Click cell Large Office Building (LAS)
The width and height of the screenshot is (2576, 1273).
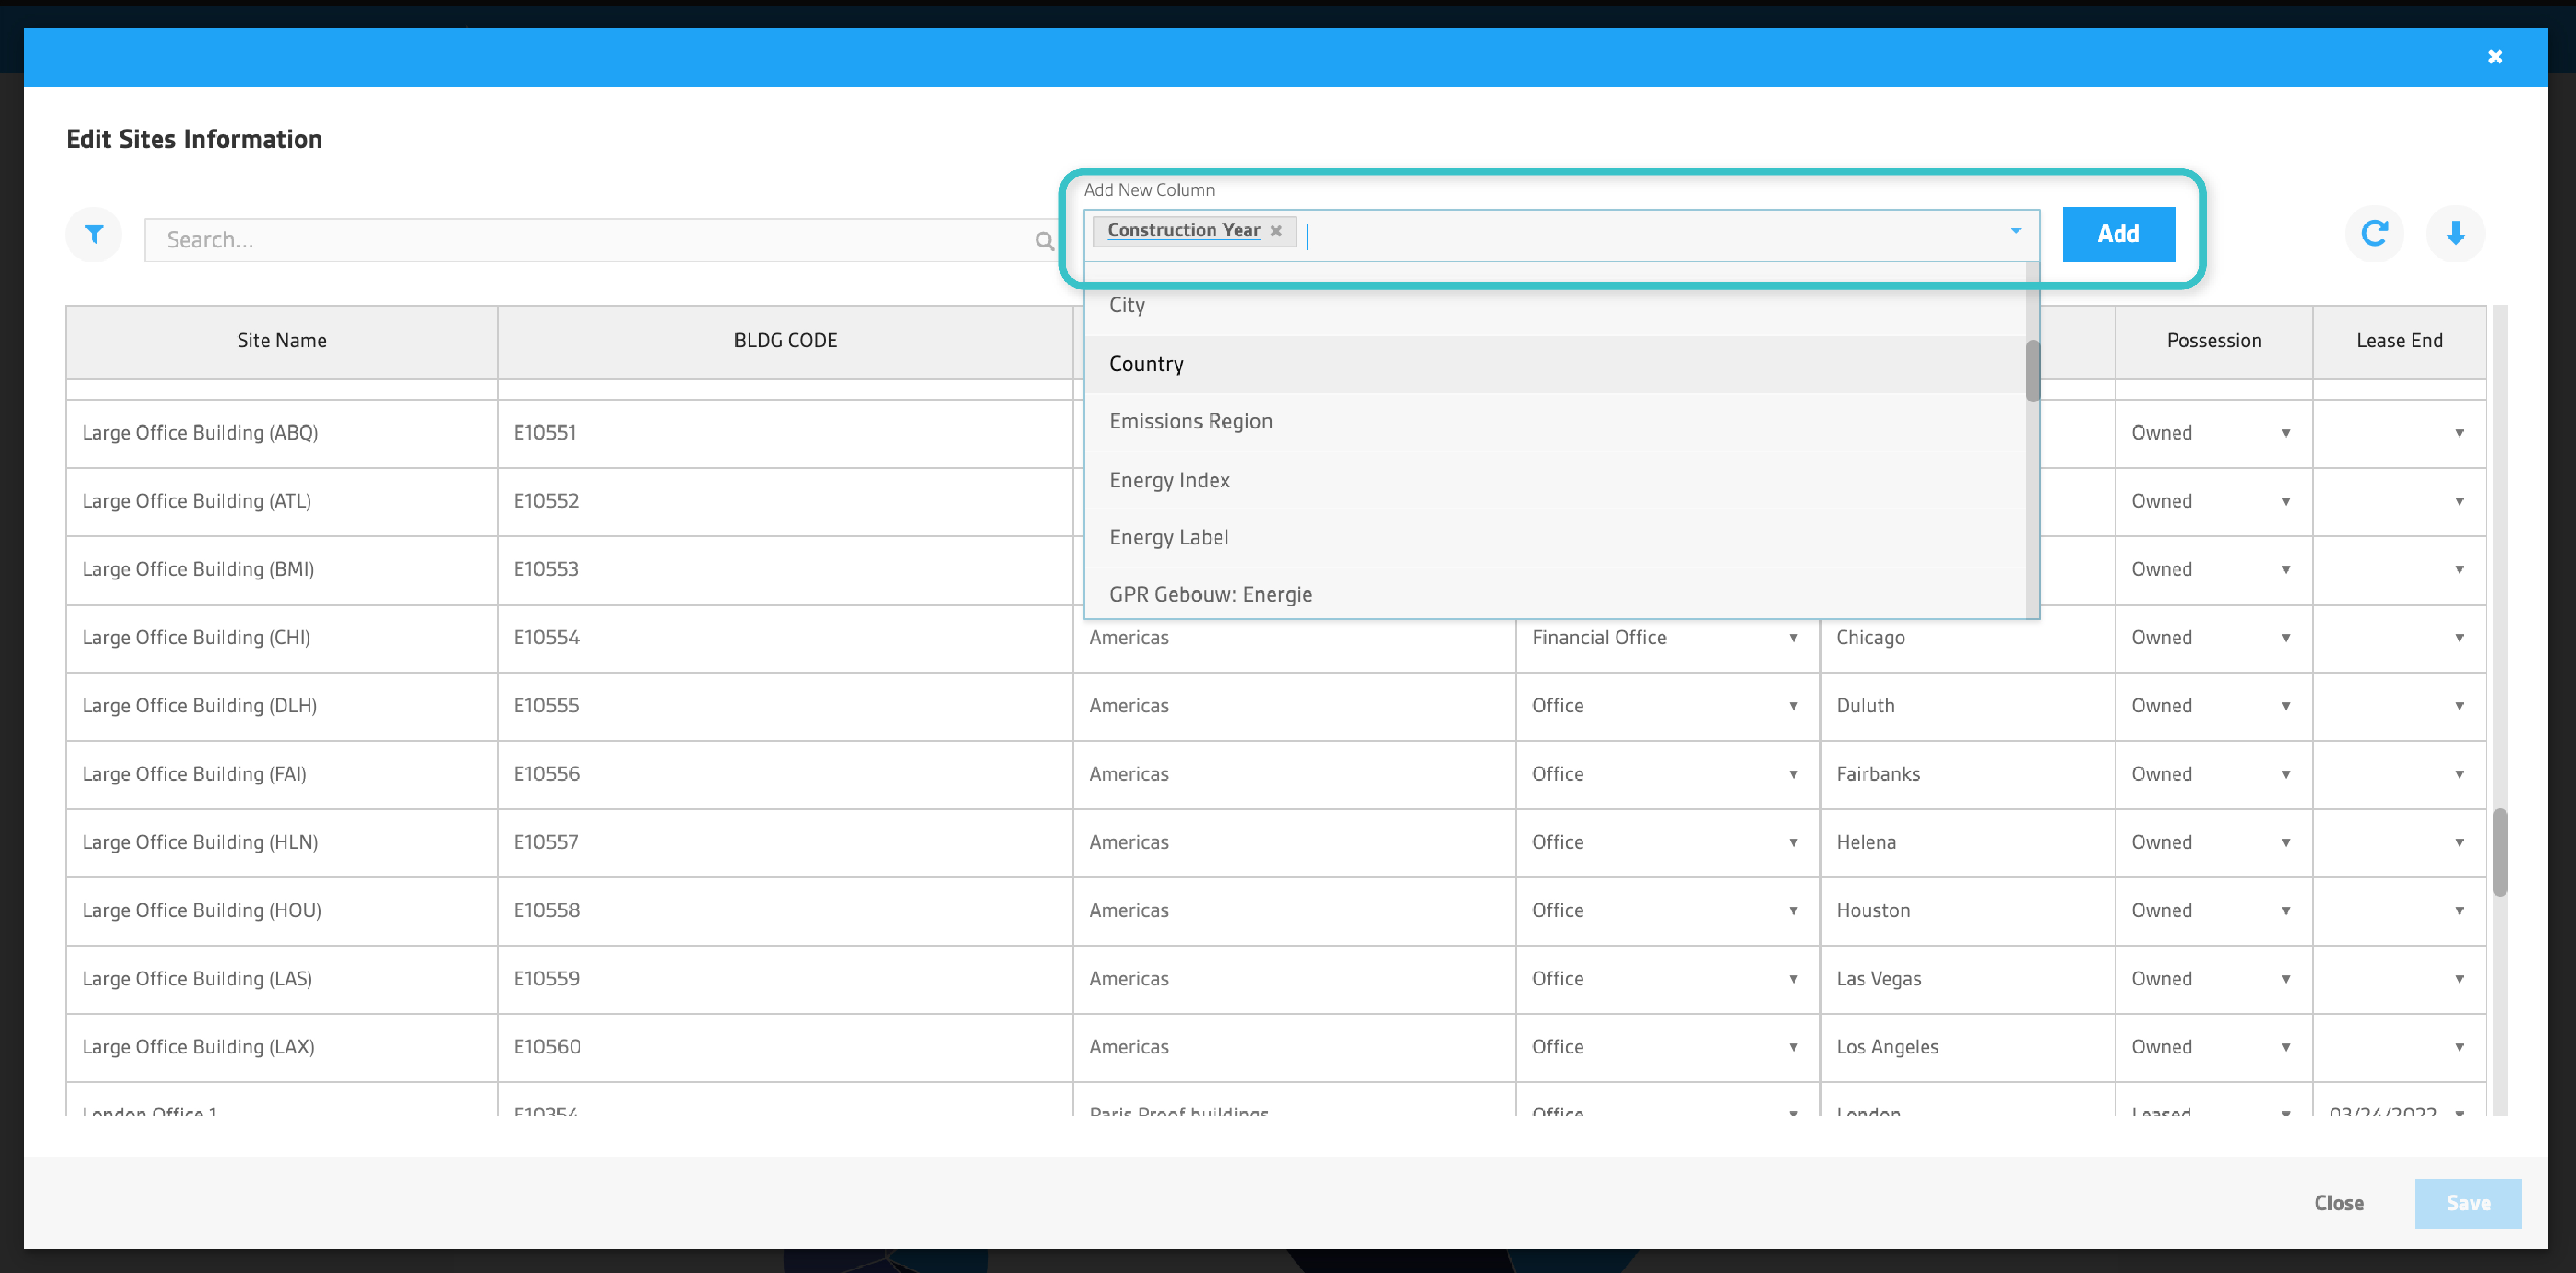click(282, 979)
